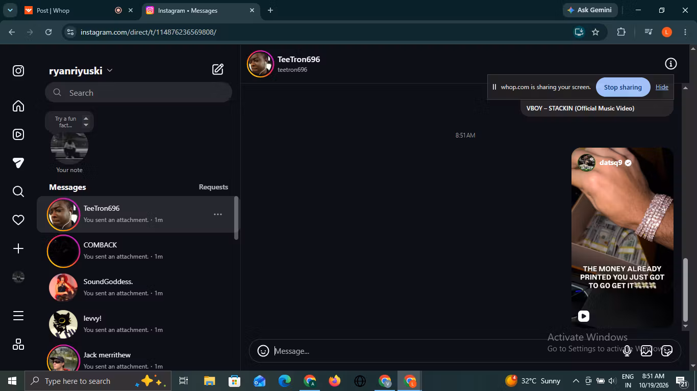
Task: Click the browser address bar URL
Action: (x=148, y=32)
